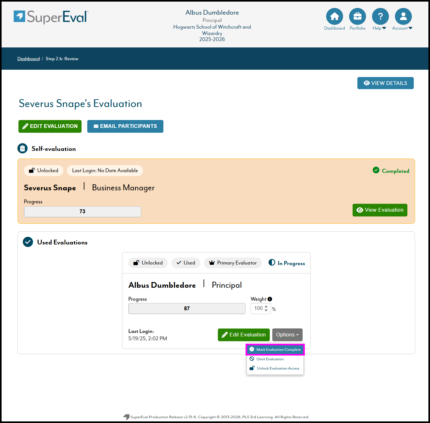Click the Used Evaluations checkmark icon

28,242
